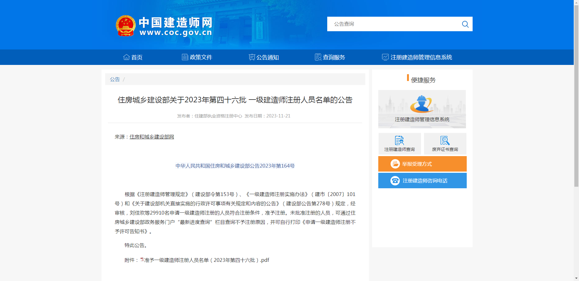Open the 首页 menu item

click(x=133, y=57)
